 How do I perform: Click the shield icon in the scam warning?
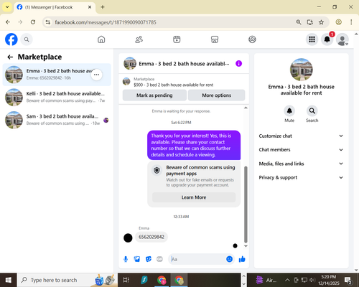[x=157, y=171]
